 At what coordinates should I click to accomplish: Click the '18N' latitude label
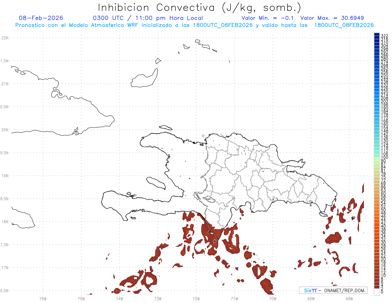tap(5, 222)
